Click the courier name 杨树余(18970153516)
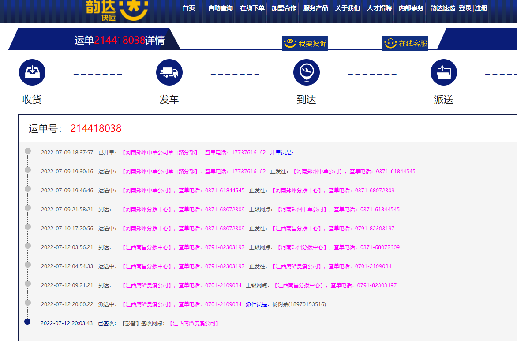The height and width of the screenshot is (341, 517). pyautogui.click(x=299, y=304)
